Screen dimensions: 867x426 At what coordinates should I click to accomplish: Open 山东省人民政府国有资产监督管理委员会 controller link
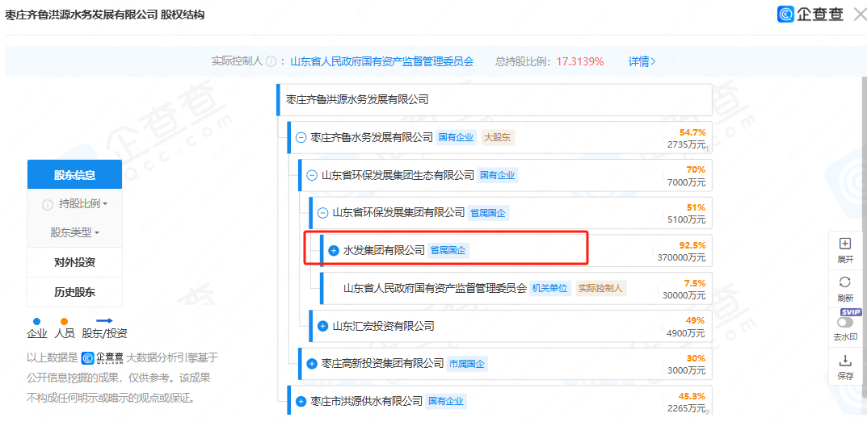click(382, 61)
